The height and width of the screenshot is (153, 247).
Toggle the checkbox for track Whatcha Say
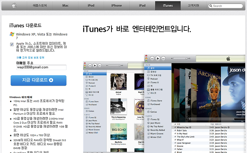point(175,127)
